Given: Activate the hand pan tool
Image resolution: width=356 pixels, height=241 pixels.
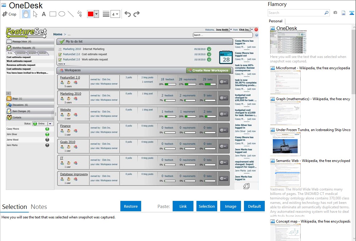Looking at the screenshot, I should pyautogui.click(x=26, y=14).
